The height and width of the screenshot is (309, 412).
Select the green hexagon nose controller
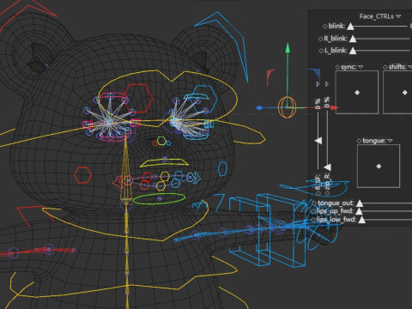pos(161,141)
